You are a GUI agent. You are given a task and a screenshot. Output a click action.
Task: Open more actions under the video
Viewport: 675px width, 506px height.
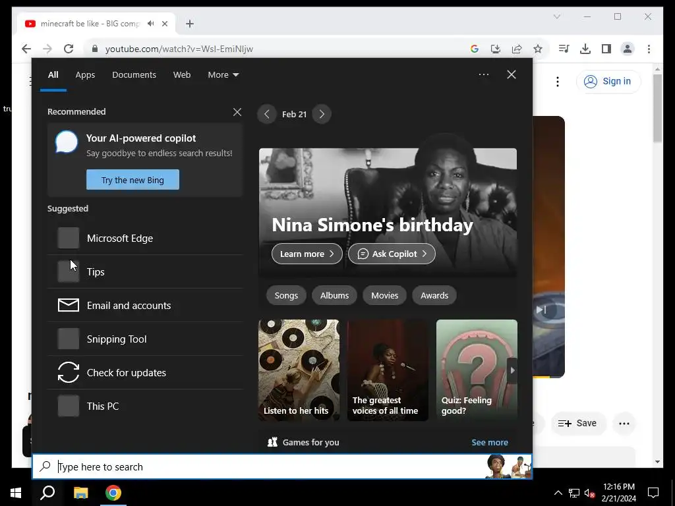tap(624, 424)
